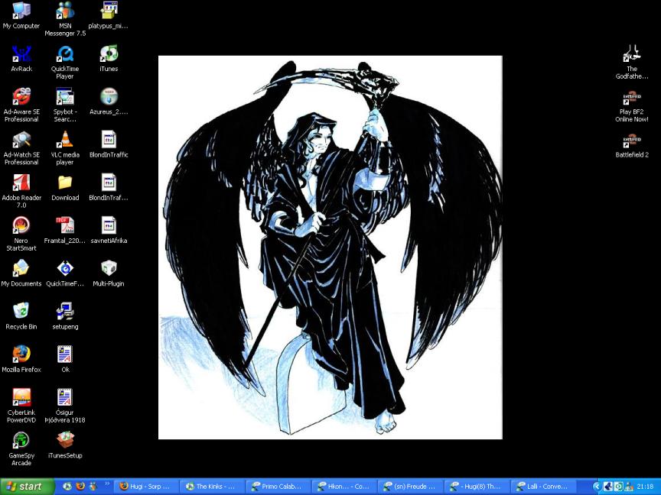Select the BlondInTraf... file beside the Download folder

[109, 187]
